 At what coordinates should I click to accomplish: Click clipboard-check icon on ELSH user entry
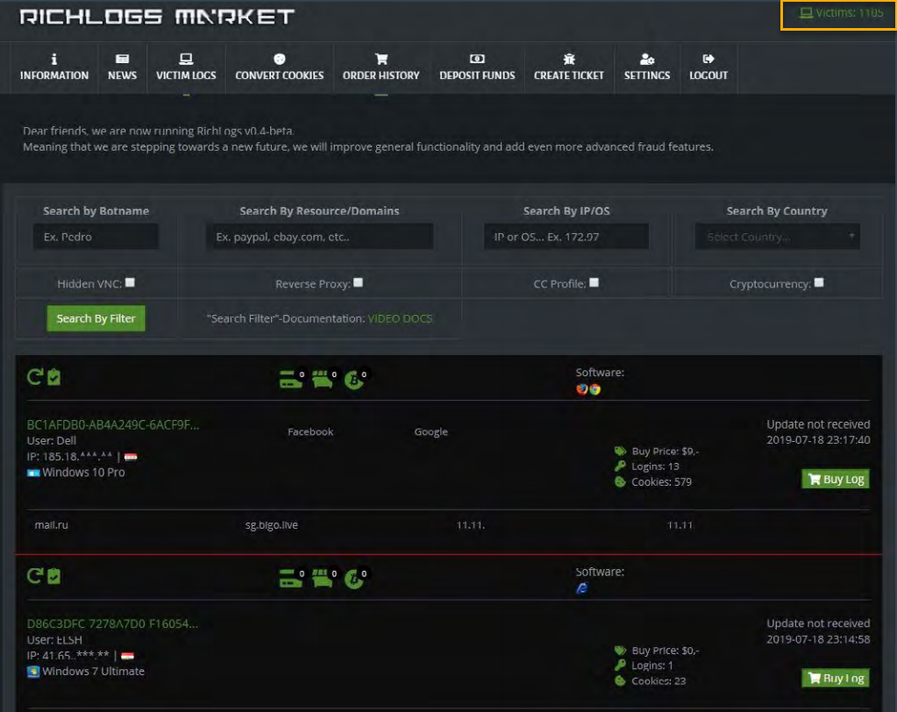click(53, 576)
